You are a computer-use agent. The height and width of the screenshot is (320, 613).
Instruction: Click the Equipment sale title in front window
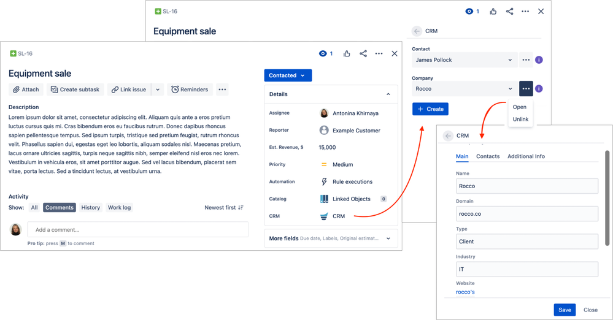40,74
